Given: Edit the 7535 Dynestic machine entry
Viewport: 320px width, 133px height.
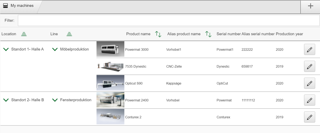Looking at the screenshot, I should click(x=309, y=66).
